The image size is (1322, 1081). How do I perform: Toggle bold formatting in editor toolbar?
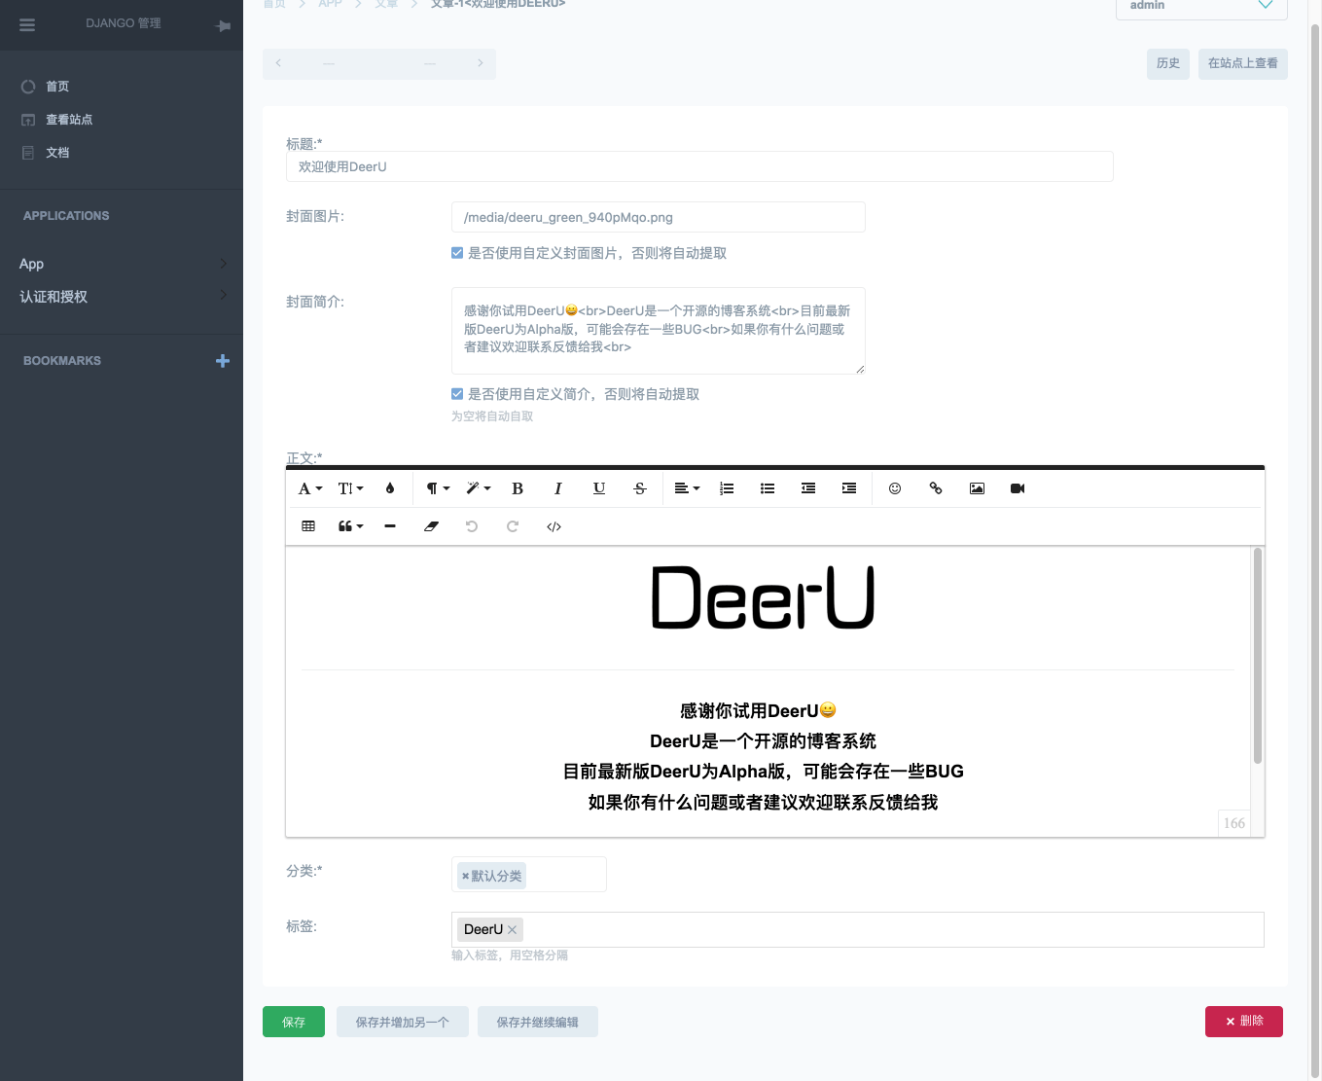(518, 488)
